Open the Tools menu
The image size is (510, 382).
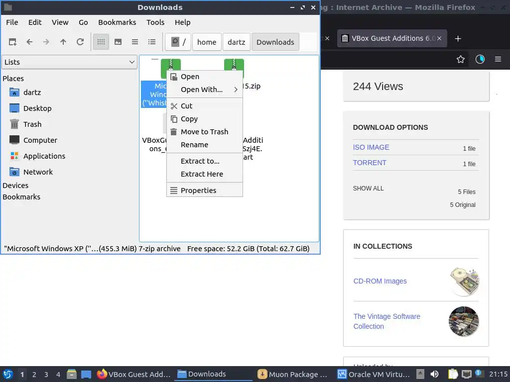click(155, 22)
